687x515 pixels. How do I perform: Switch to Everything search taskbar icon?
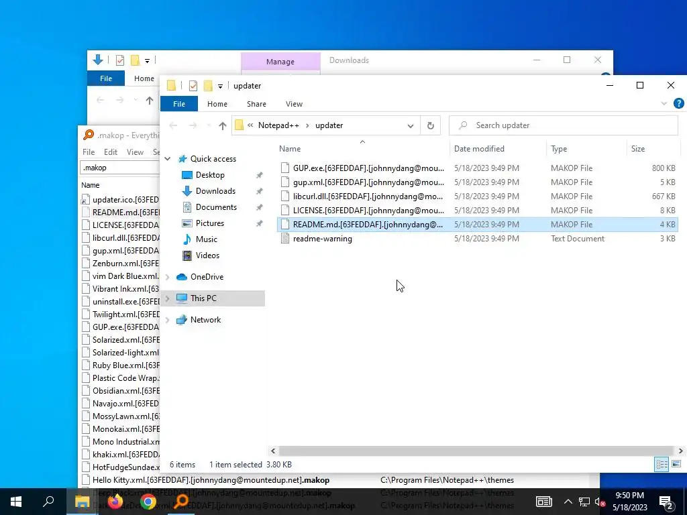click(x=181, y=502)
